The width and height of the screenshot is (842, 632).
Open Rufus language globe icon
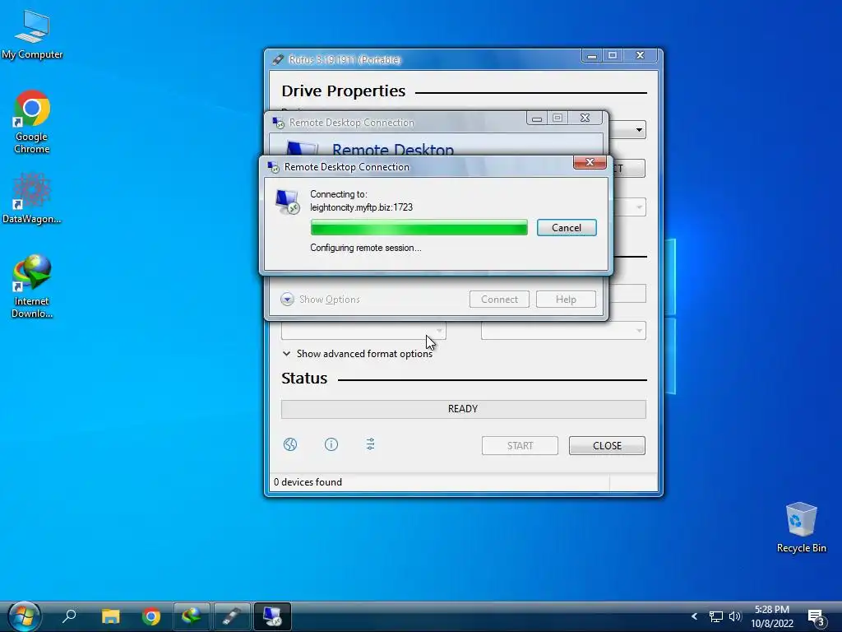click(x=290, y=444)
